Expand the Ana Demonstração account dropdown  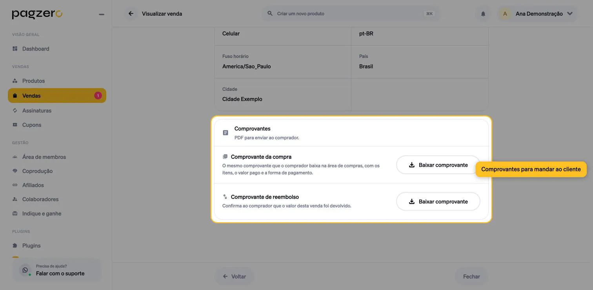(570, 14)
